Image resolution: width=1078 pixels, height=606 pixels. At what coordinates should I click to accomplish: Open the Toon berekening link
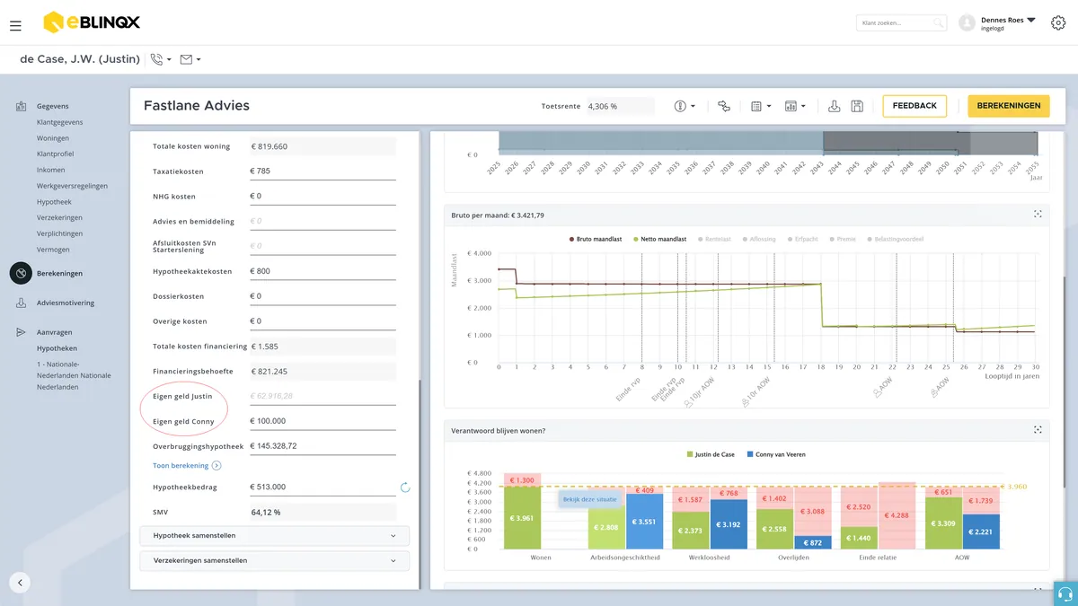[187, 466]
